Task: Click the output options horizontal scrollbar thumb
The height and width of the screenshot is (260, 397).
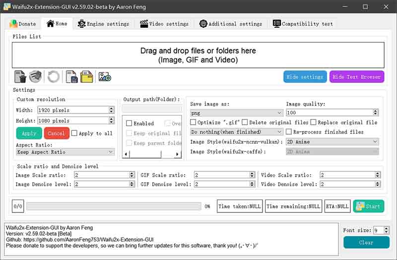Action: 145,154
